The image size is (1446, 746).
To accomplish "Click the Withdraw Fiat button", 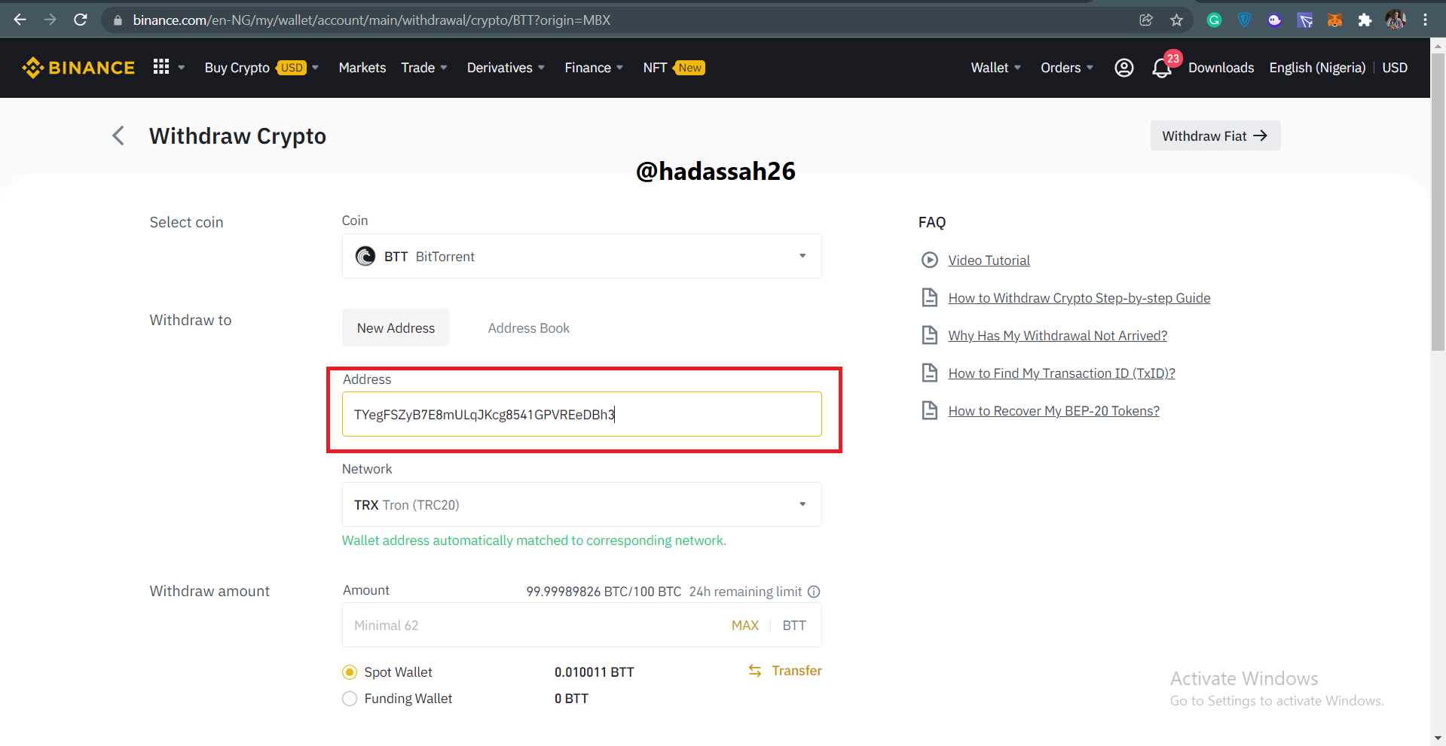I will click(1215, 135).
